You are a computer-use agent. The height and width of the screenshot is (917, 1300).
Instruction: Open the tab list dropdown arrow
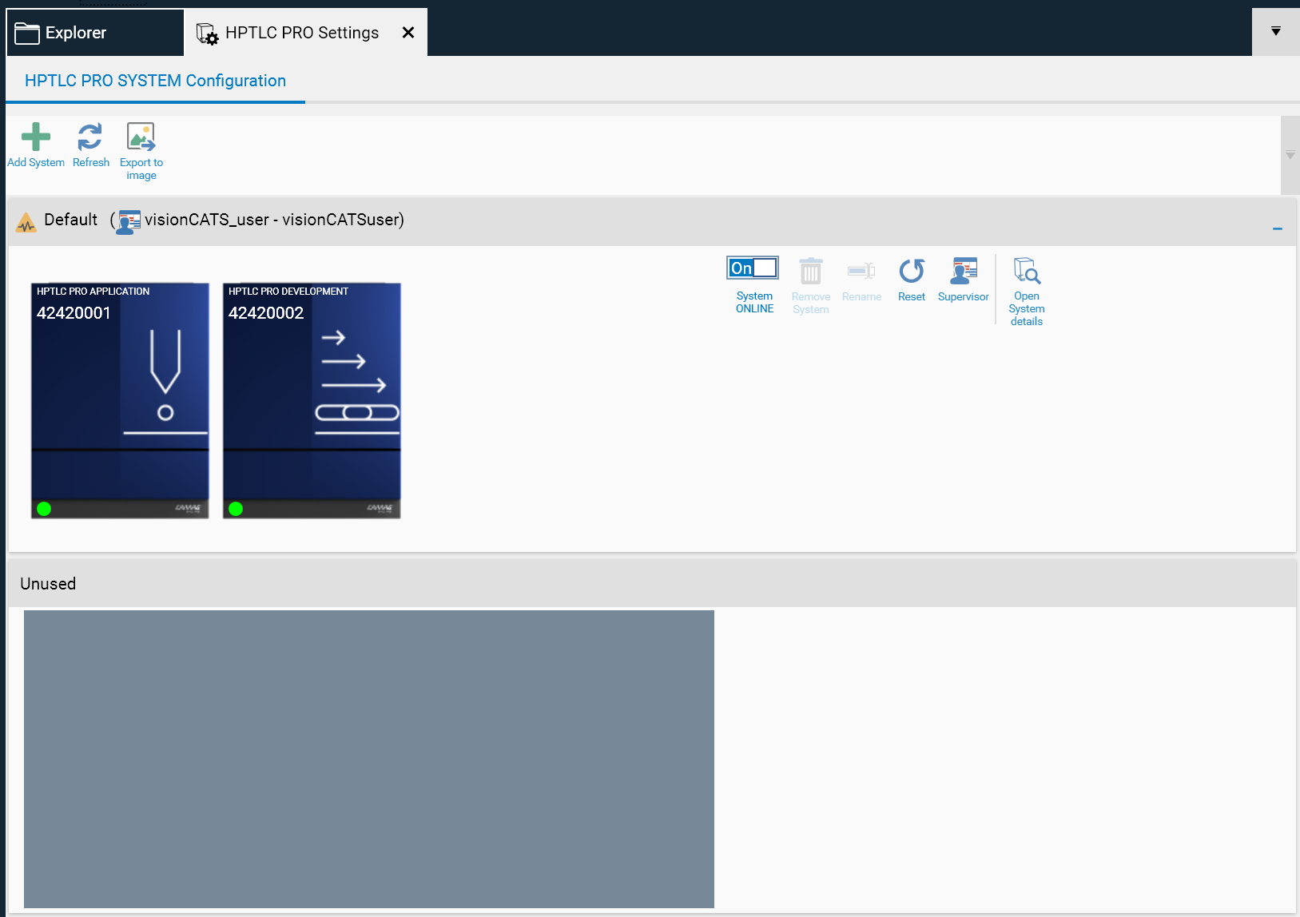click(1275, 32)
